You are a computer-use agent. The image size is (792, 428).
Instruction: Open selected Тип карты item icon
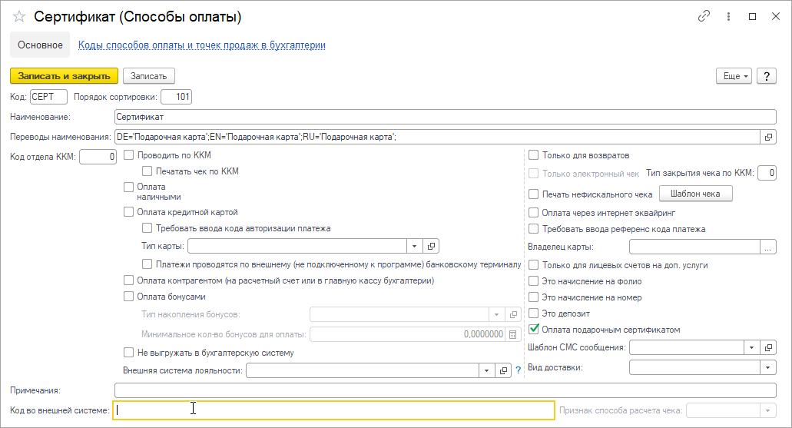pos(432,246)
